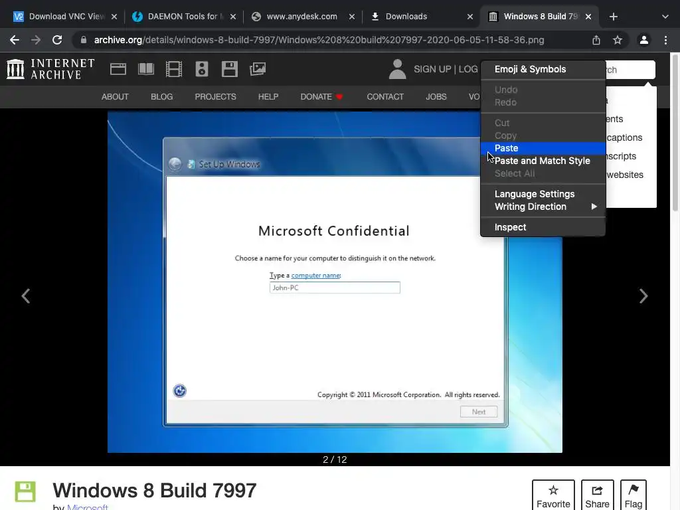This screenshot has width=680, height=510.
Task: Open the JOBS link
Action: click(x=436, y=97)
